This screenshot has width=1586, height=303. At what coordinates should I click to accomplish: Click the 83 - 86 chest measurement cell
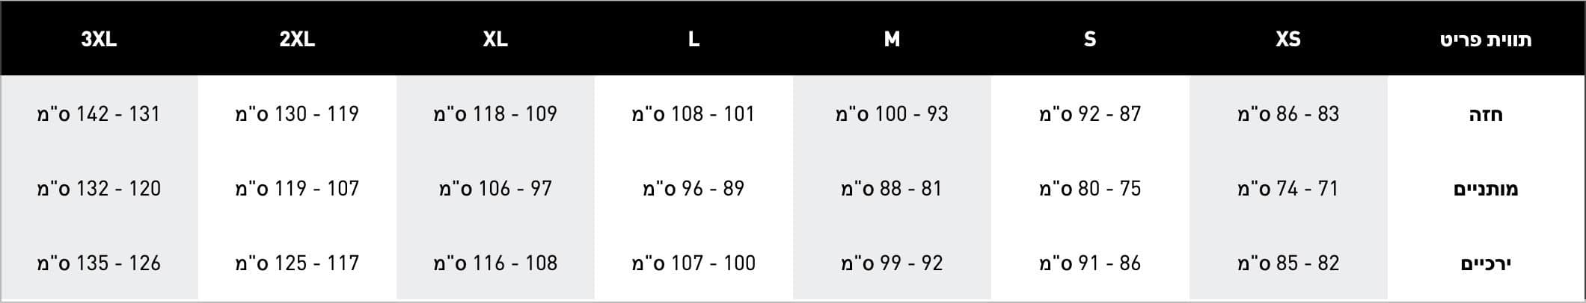click(1288, 114)
